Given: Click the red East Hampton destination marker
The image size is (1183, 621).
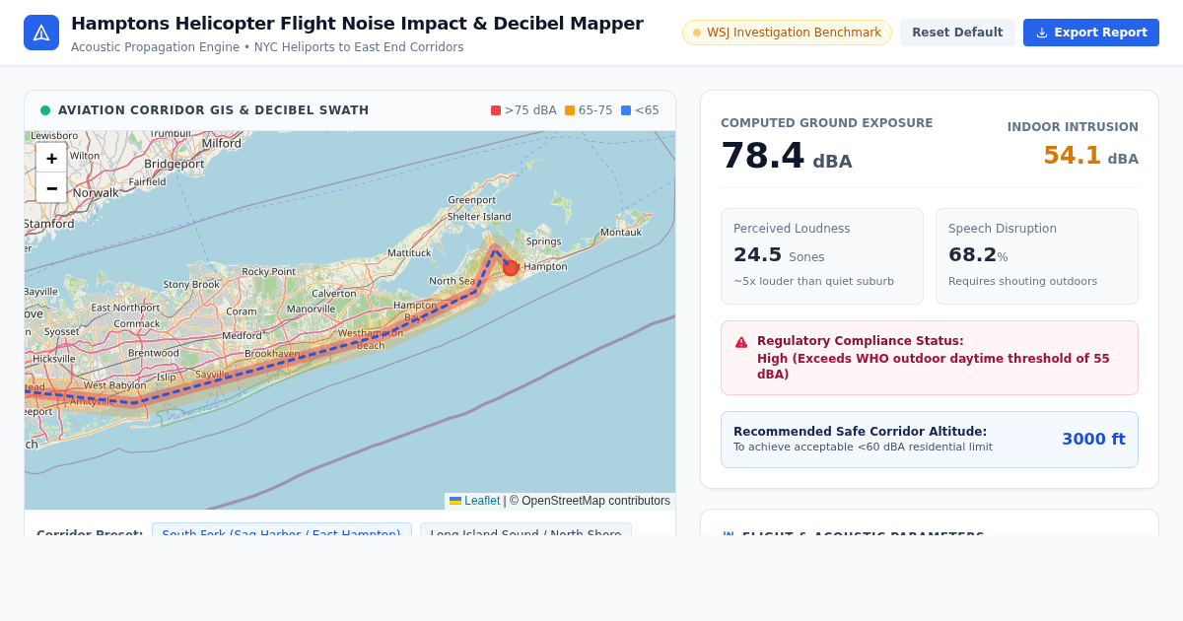Looking at the screenshot, I should (511, 267).
